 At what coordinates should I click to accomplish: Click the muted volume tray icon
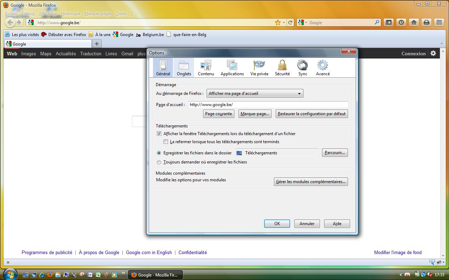point(430,275)
